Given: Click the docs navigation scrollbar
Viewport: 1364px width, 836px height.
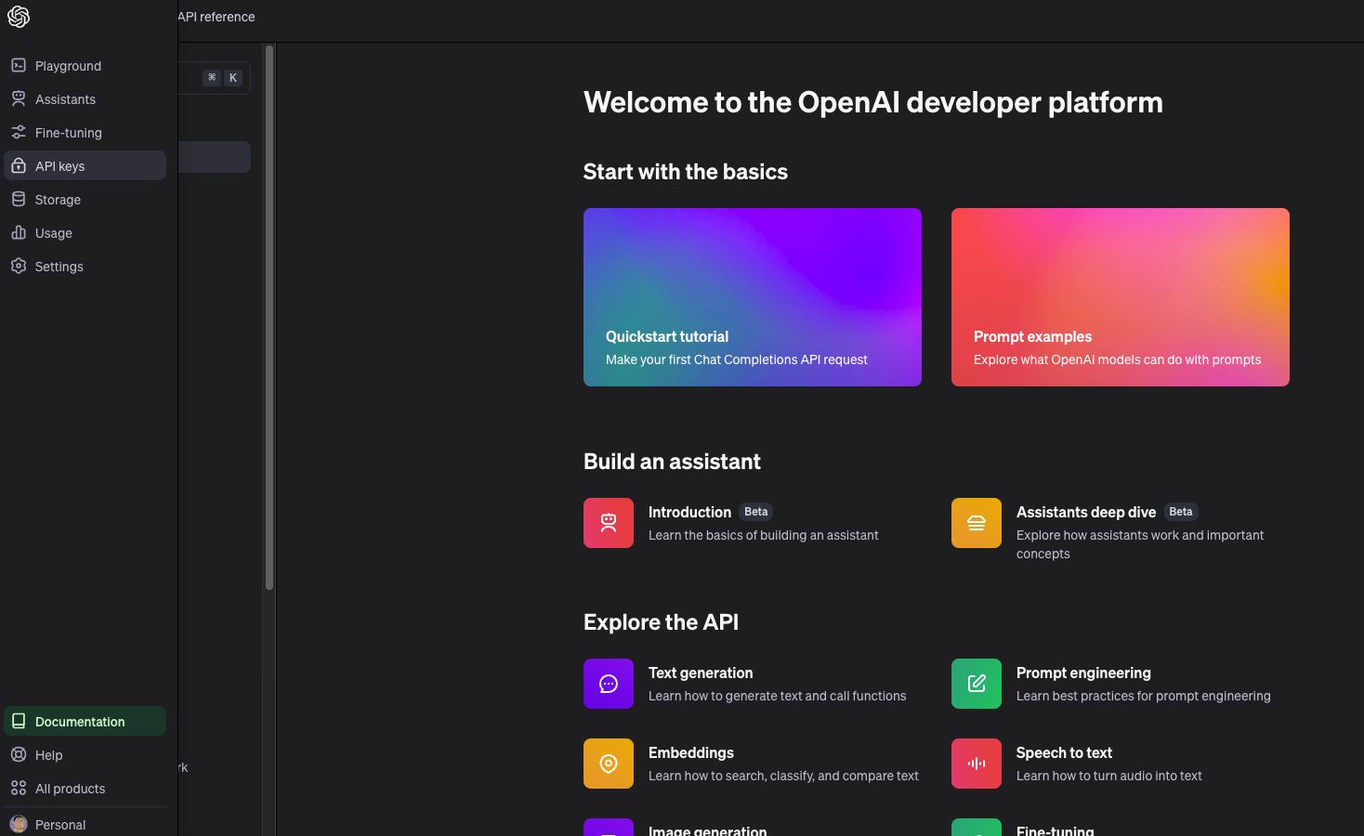Looking at the screenshot, I should (x=269, y=316).
